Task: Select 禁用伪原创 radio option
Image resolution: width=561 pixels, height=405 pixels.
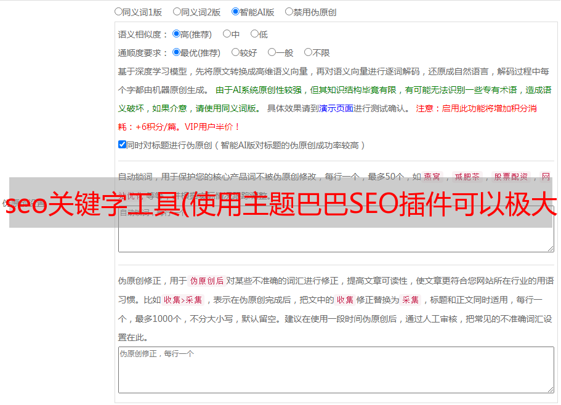Action: tap(289, 12)
